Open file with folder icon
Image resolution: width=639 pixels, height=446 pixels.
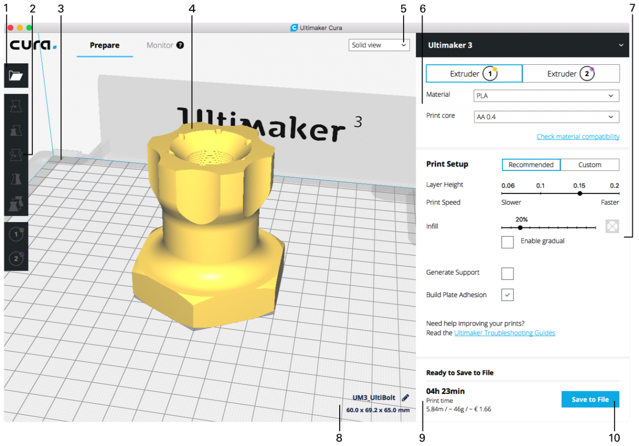pyautogui.click(x=16, y=76)
